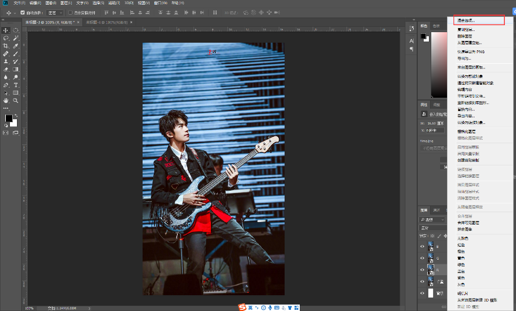The width and height of the screenshot is (516, 311).
Task: Select the Magic Wand tool
Action: tap(15, 38)
